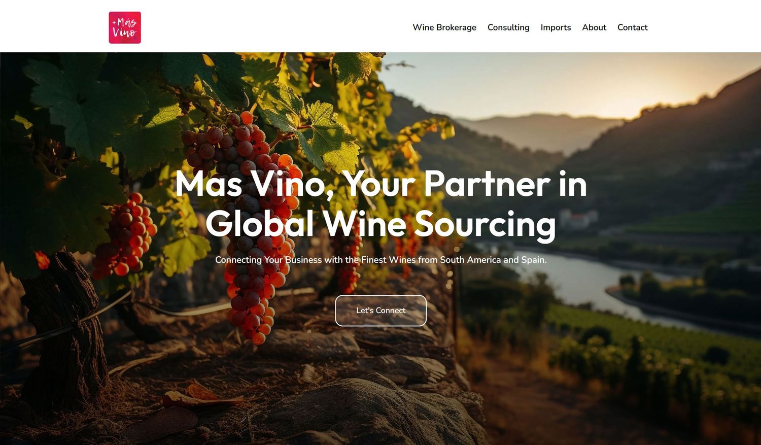Go to the Consulting page

508,27
